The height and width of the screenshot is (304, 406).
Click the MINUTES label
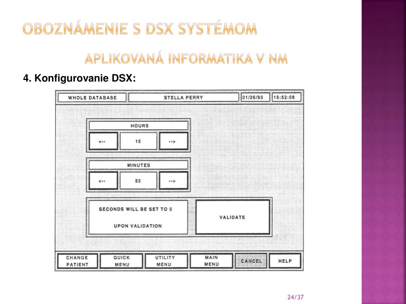pyautogui.click(x=138, y=165)
